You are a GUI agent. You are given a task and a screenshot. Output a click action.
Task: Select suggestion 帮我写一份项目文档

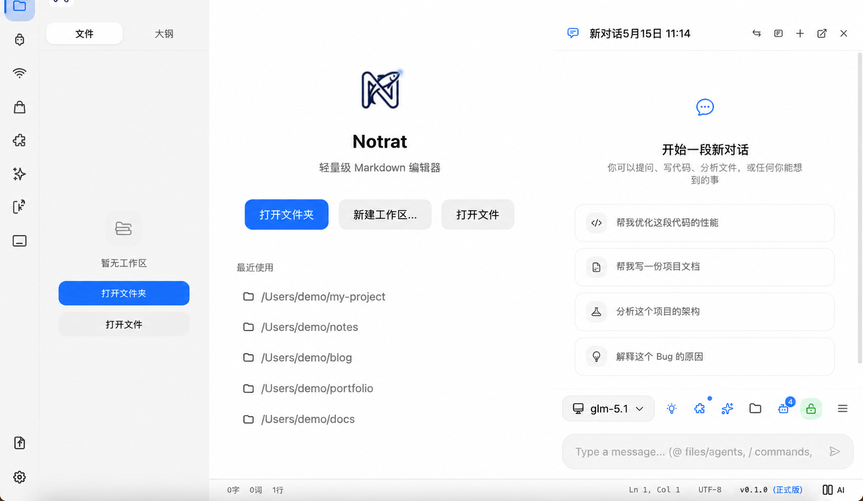click(705, 267)
